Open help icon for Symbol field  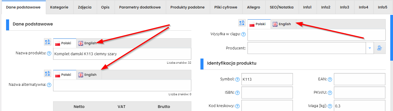[237, 79]
